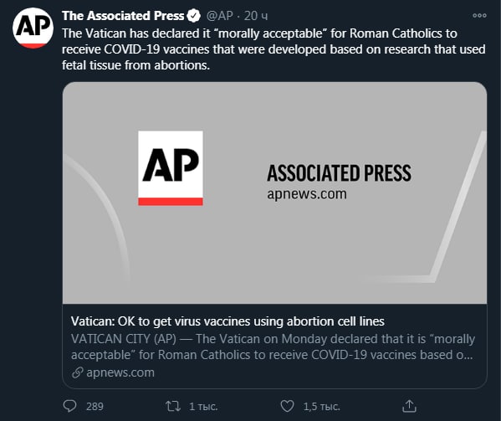This screenshot has height=421, width=501.
Task: Open the 20 ч timestamp link
Action: 256,16
